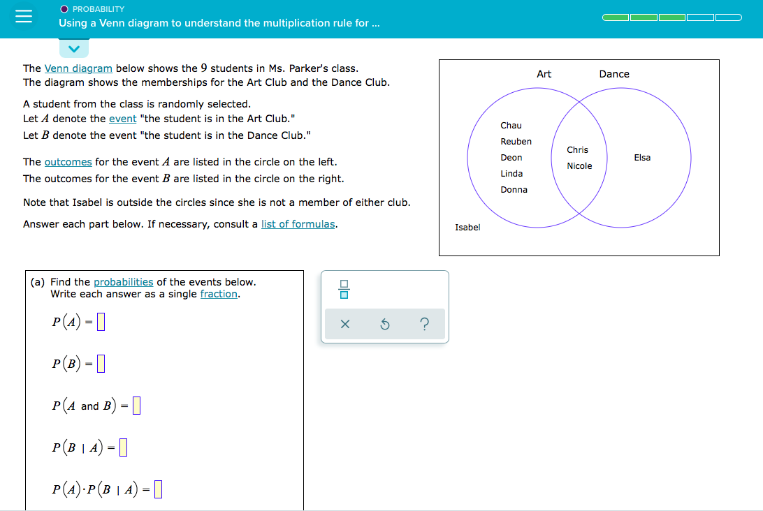Collapse the question panel with the chevron
The height and width of the screenshot is (511, 763).
73,48
